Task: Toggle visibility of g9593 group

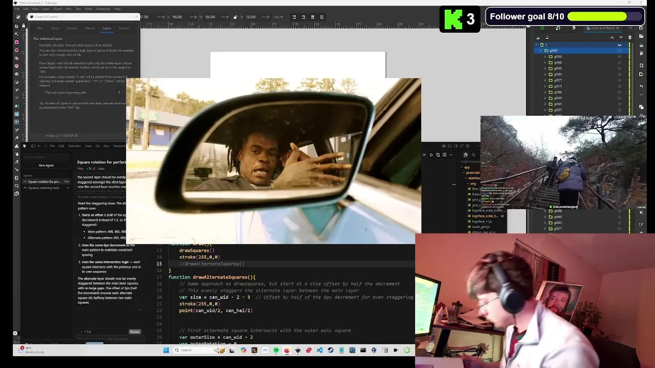Action: (x=619, y=57)
